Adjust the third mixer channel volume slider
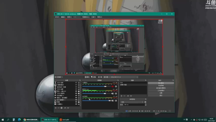Viewport: 216px width, 122px height. pyautogui.click(x=97, y=101)
